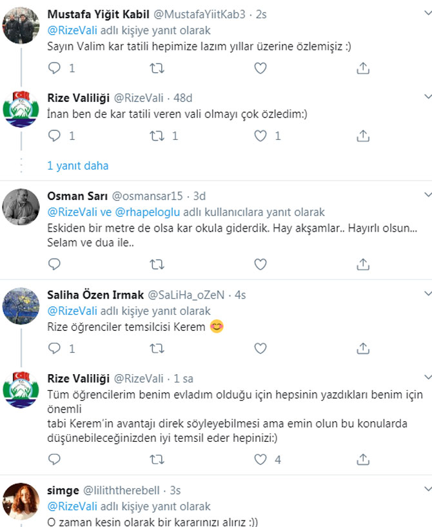
Task: Like Saliha Özen Irmak's tweet
Action: tap(260, 348)
